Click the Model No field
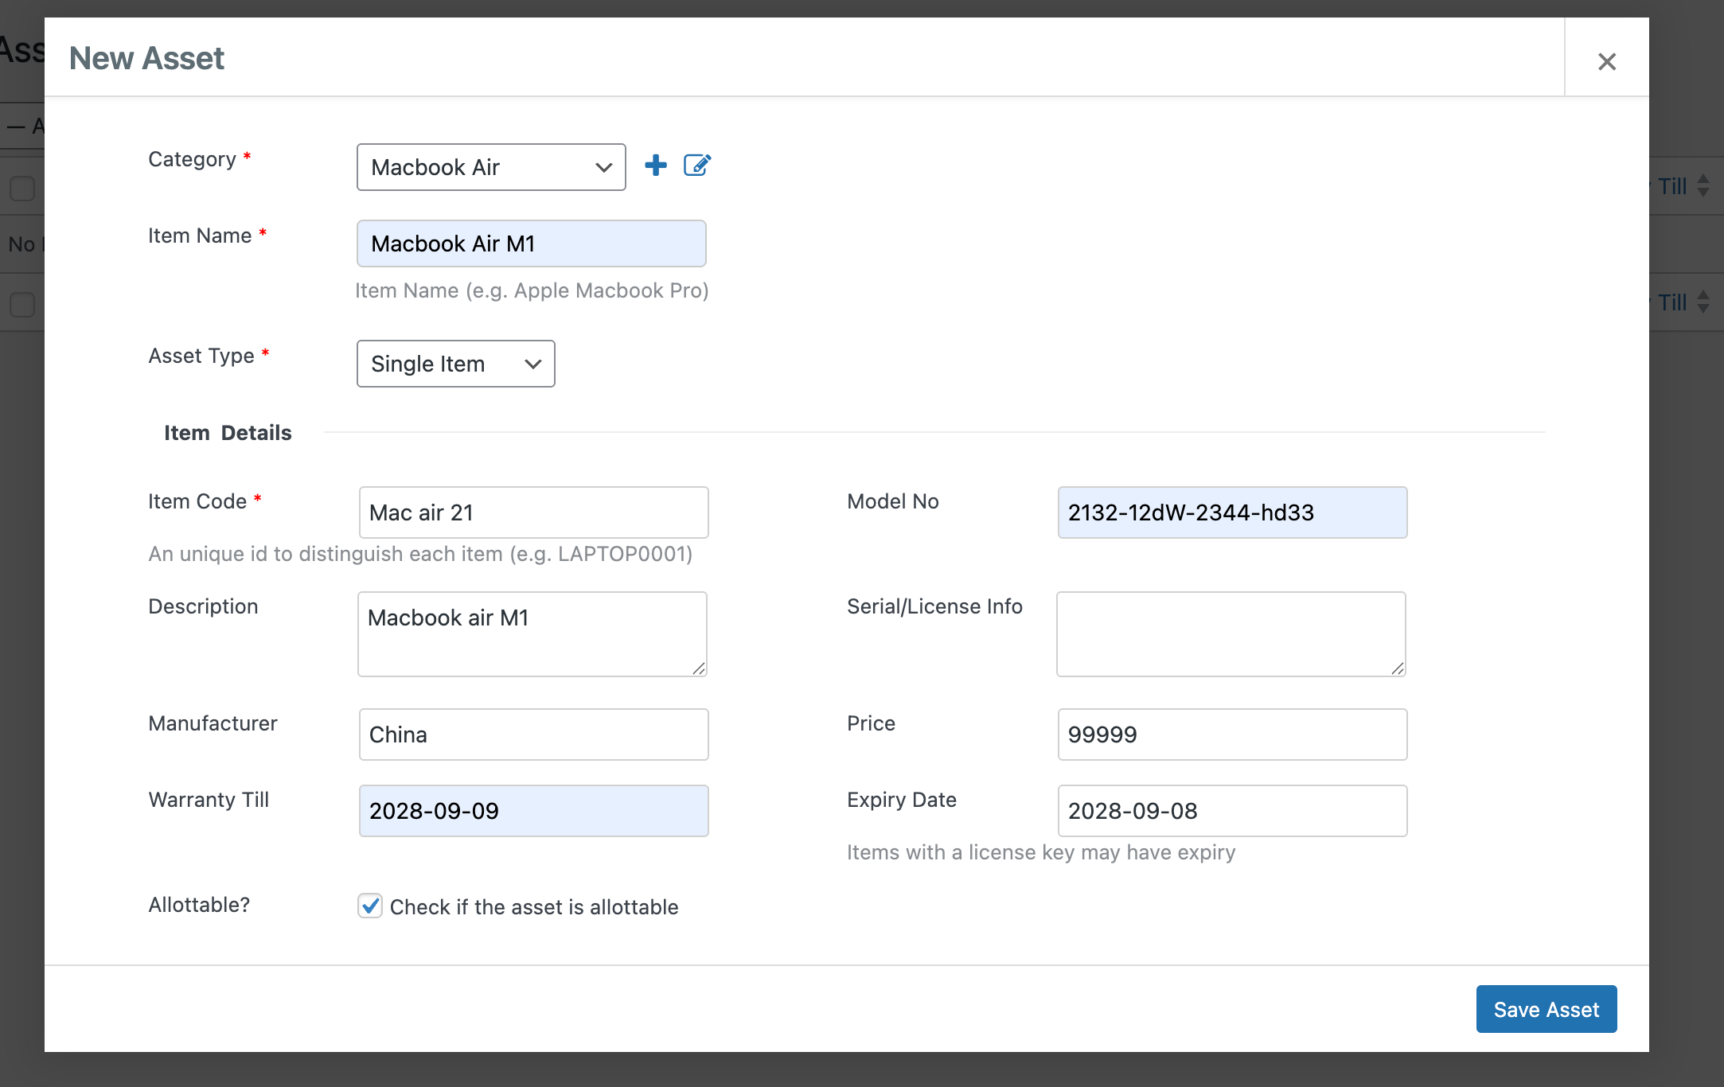Screen dimensions: 1724x1087 pos(1232,512)
